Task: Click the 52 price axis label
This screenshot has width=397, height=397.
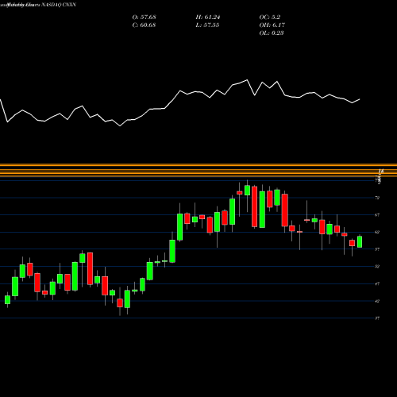Action: click(x=377, y=267)
